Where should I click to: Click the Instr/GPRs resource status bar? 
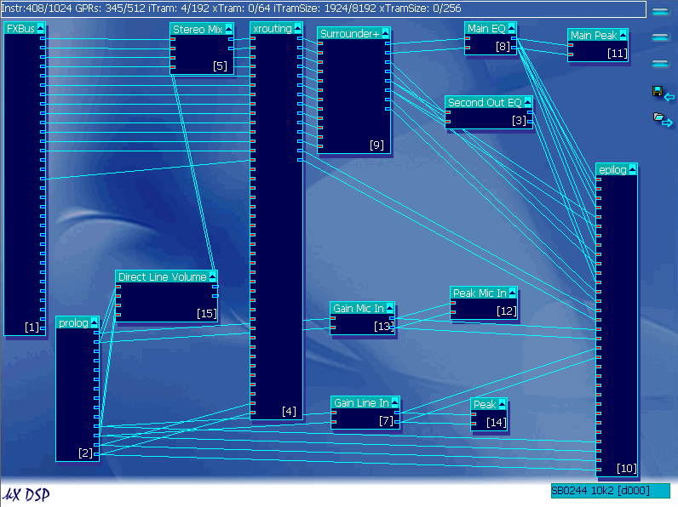323,9
